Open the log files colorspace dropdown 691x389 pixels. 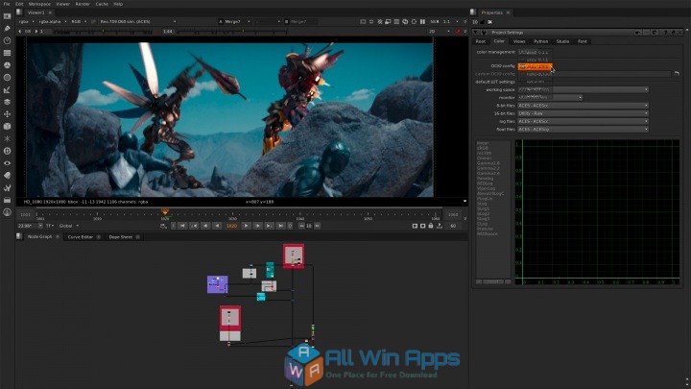(584, 121)
